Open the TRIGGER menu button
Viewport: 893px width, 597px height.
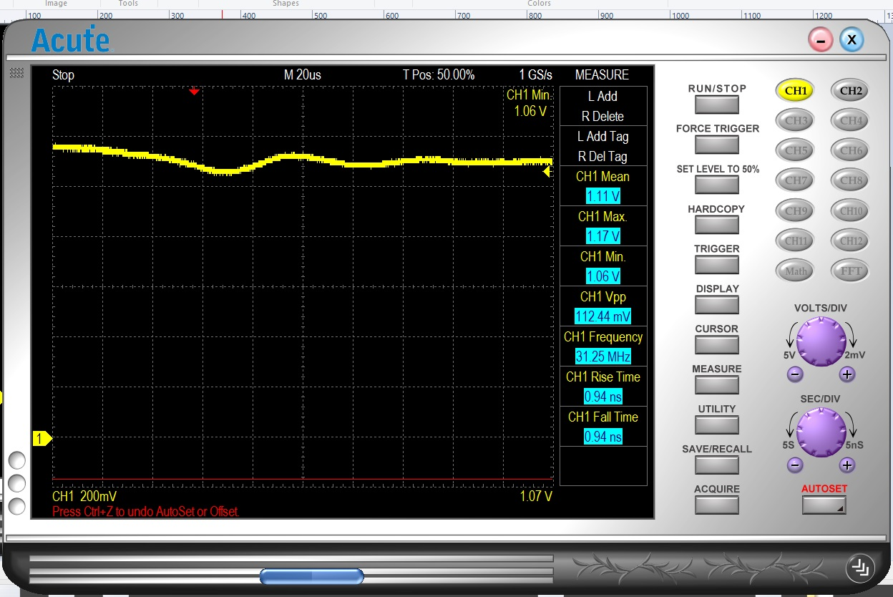717,265
